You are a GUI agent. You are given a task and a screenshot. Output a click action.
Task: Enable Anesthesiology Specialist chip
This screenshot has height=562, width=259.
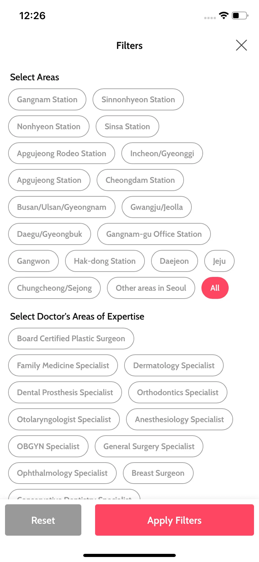180,419
